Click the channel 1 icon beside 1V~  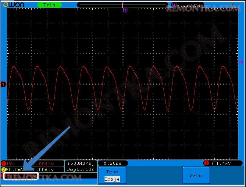click(4, 164)
